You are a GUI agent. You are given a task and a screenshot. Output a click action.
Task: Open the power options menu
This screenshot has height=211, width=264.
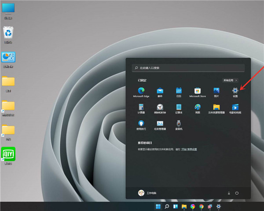(237, 193)
